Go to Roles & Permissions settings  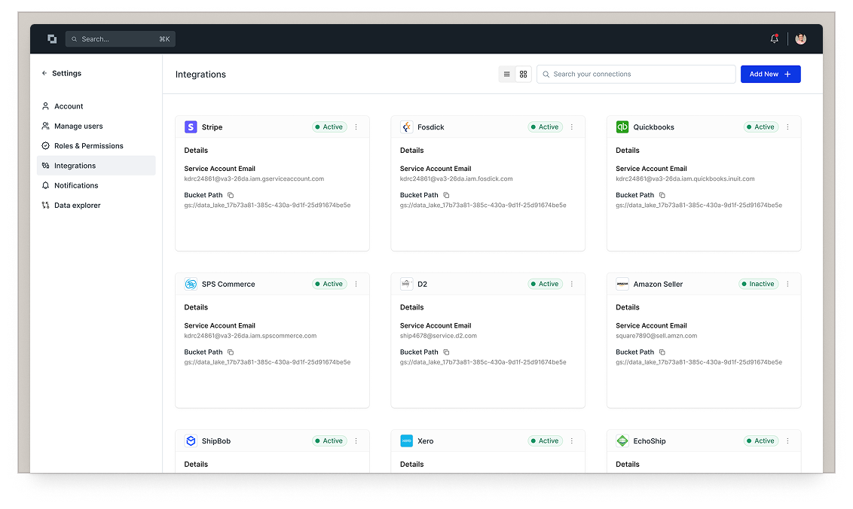[x=88, y=146]
